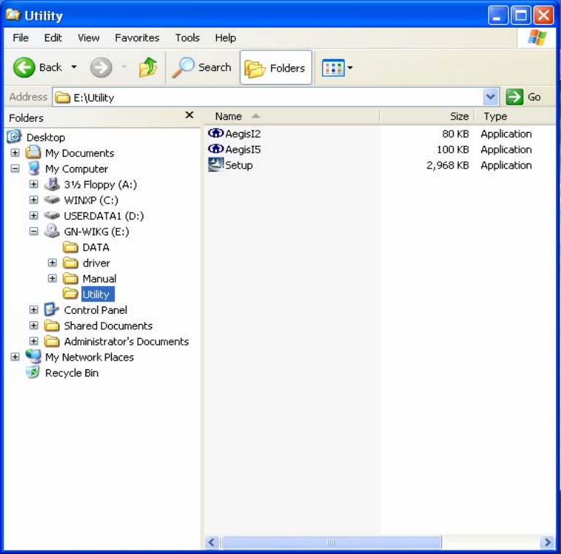Open the Views dropdown arrow
This screenshot has width=561, height=554.
(x=350, y=68)
